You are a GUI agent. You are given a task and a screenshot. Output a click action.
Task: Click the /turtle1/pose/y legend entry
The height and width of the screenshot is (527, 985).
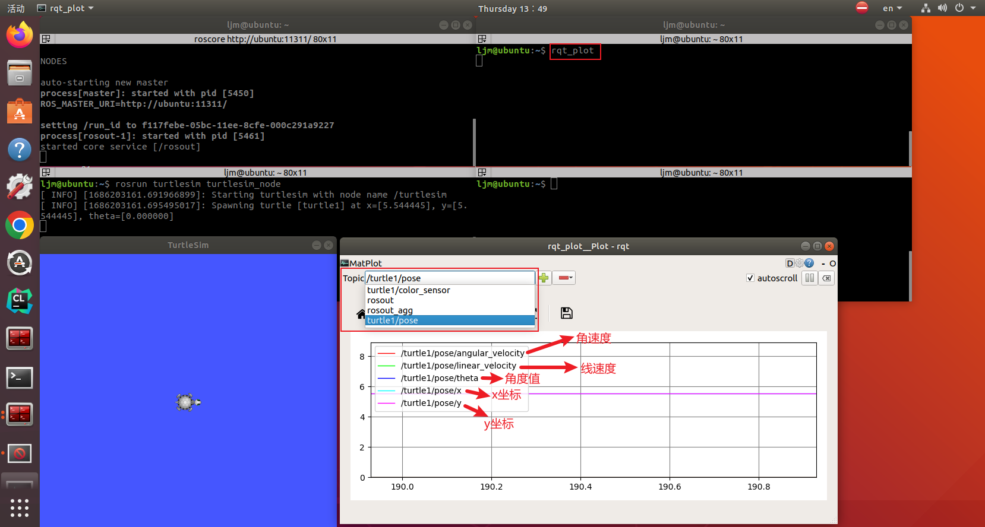[419, 403]
